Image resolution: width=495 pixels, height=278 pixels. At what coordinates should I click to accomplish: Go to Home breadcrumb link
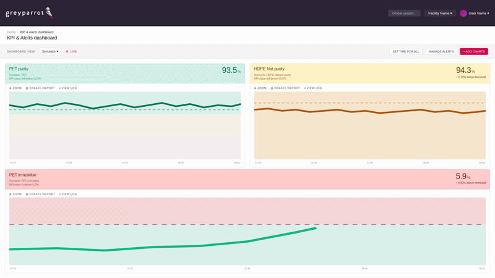point(11,32)
